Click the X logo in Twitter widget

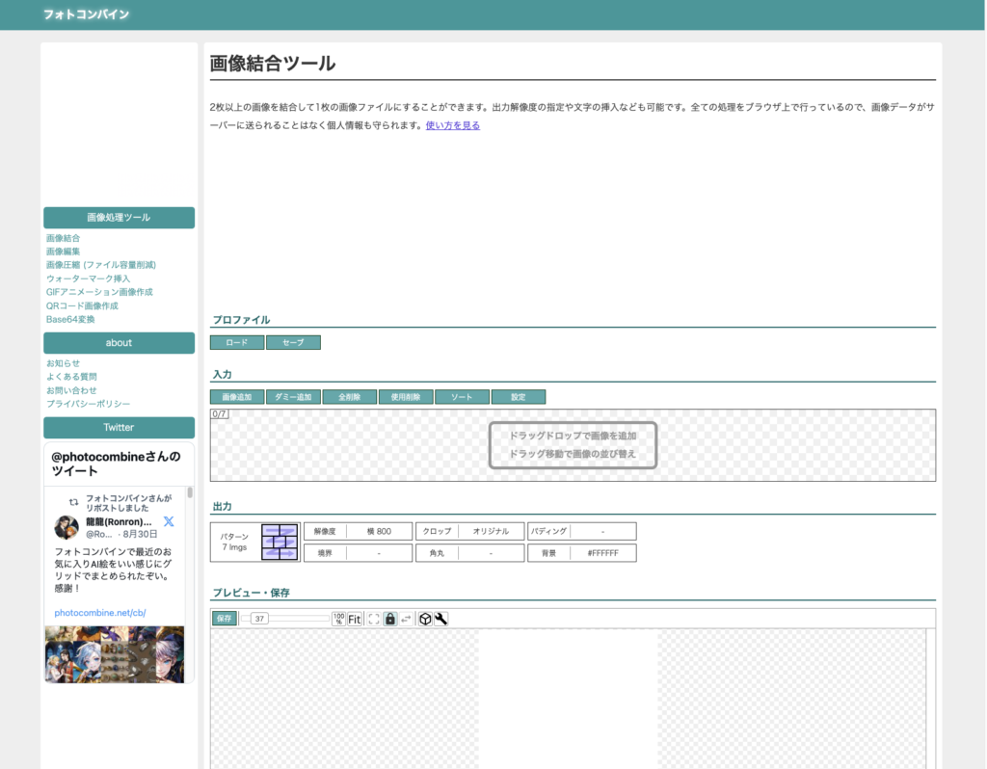coord(169,521)
